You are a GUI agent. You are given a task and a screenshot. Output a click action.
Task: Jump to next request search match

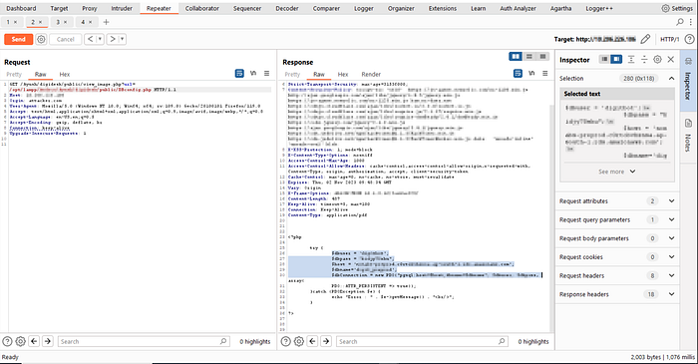tap(48, 341)
